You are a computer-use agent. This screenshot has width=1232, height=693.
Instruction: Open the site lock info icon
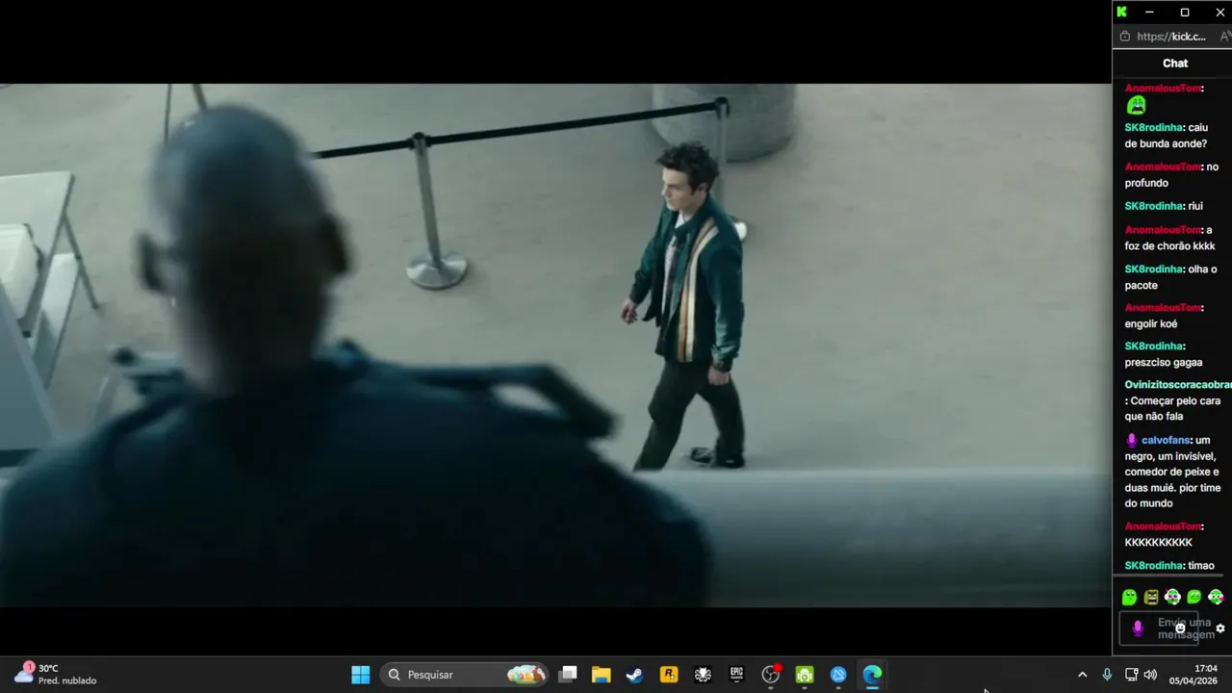[x=1124, y=37]
